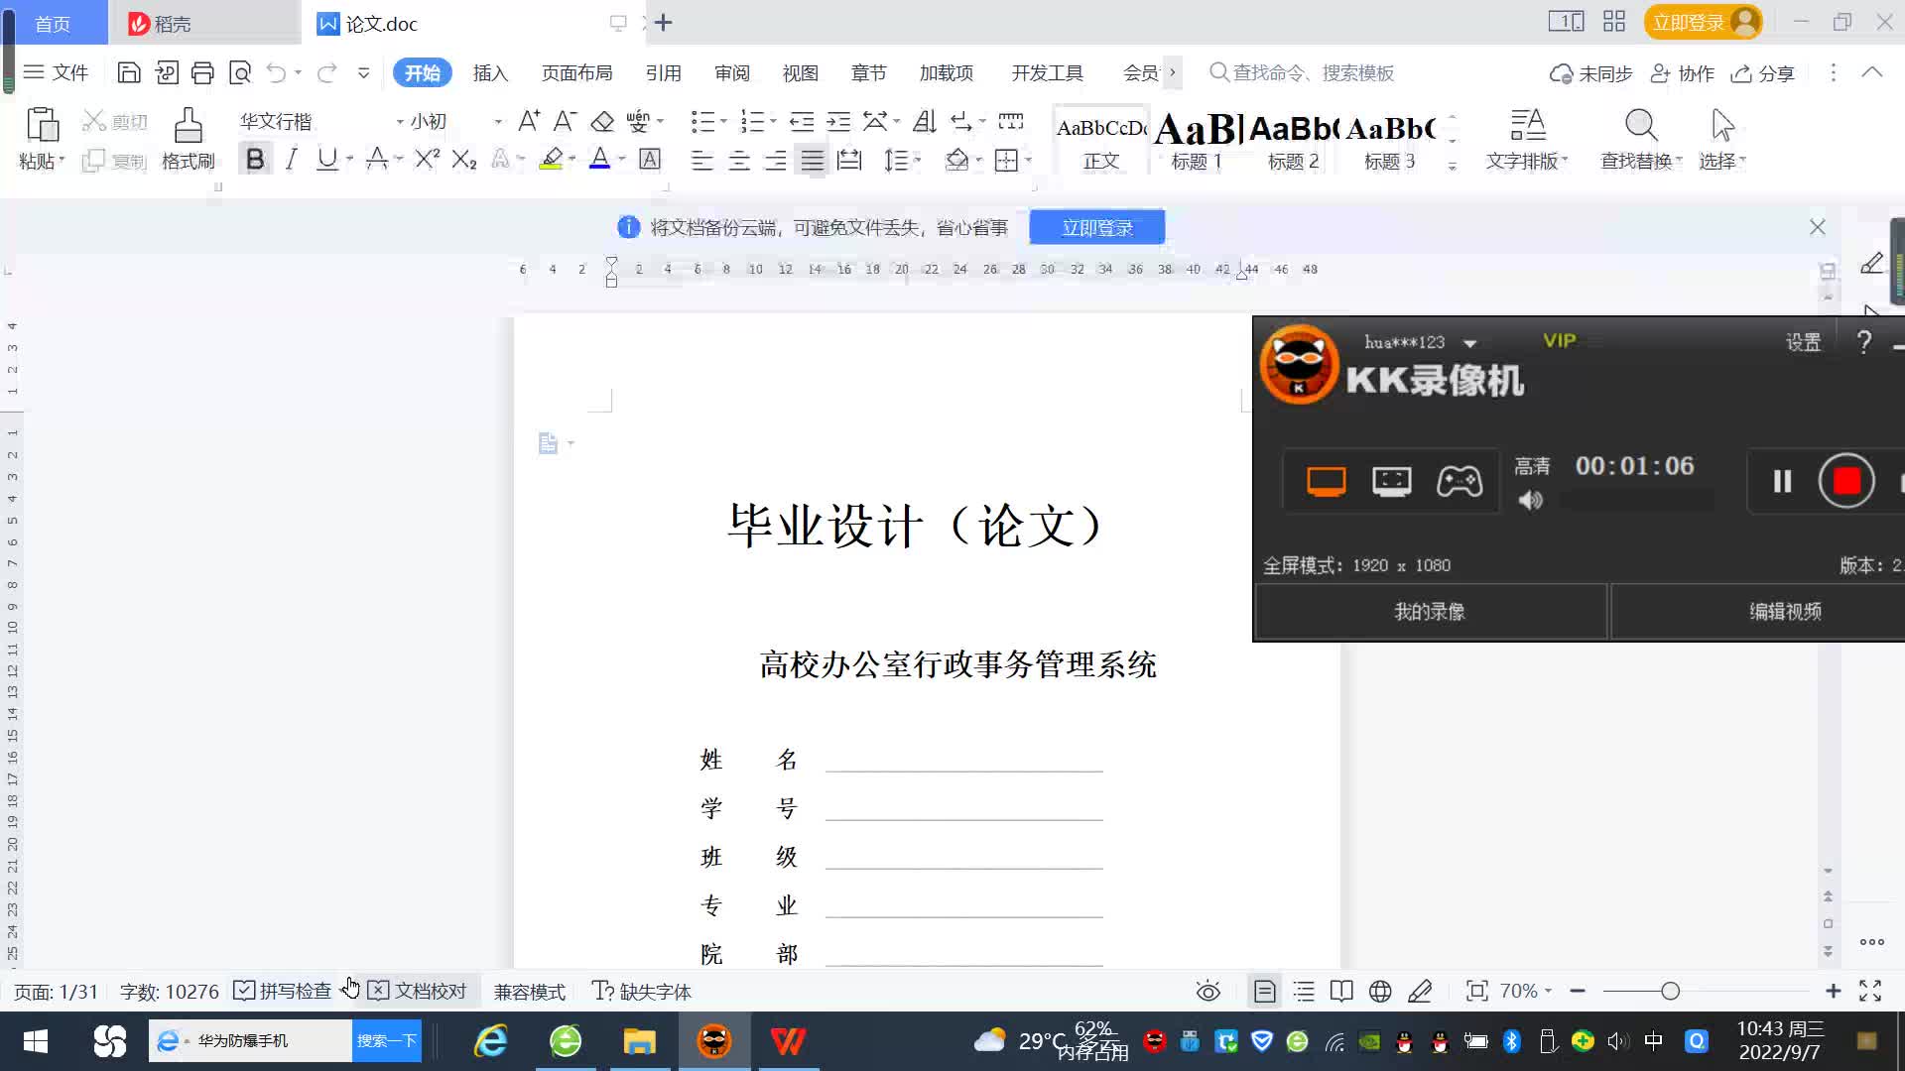The width and height of the screenshot is (1905, 1071).
Task: Apply yellow highlight to text
Action: click(x=551, y=159)
